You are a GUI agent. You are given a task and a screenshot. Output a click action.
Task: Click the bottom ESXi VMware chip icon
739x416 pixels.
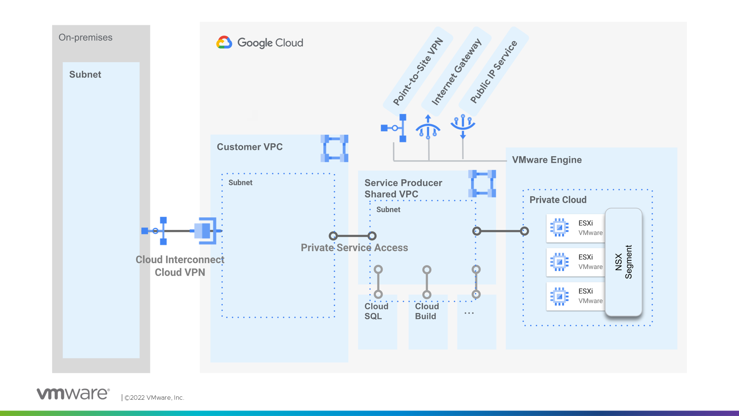(559, 296)
